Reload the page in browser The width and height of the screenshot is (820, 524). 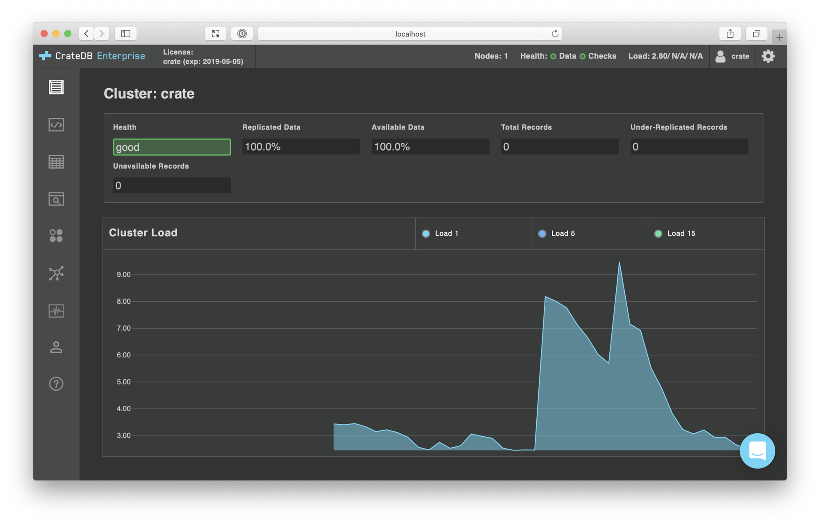[555, 34]
